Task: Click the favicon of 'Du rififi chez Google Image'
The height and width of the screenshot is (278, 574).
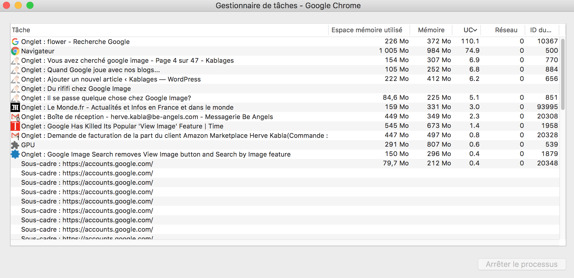Action: coord(15,89)
